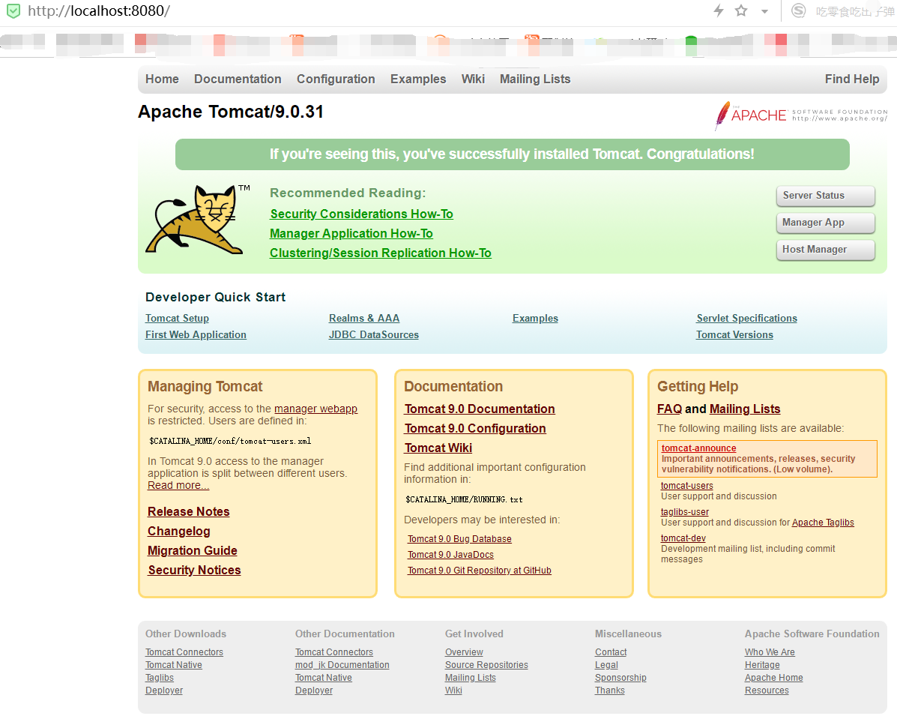897x716 pixels.
Task: Open the Apache Taglibs link
Action: click(x=823, y=523)
